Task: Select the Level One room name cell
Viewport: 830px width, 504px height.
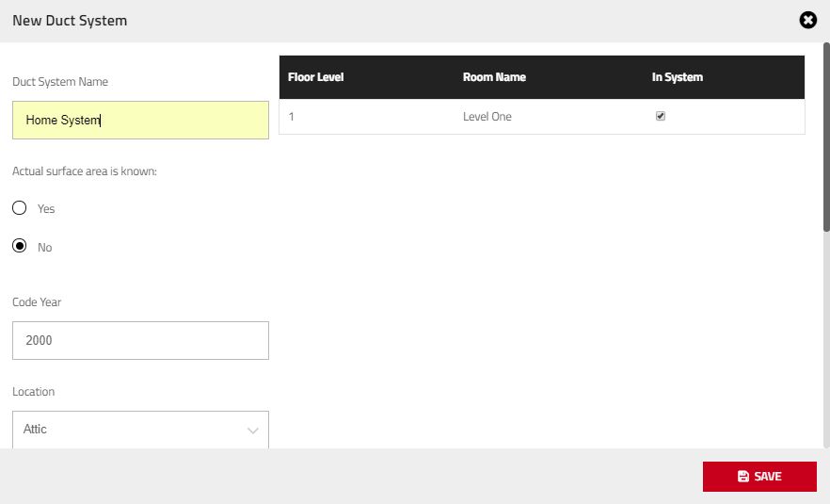Action: [x=487, y=117]
